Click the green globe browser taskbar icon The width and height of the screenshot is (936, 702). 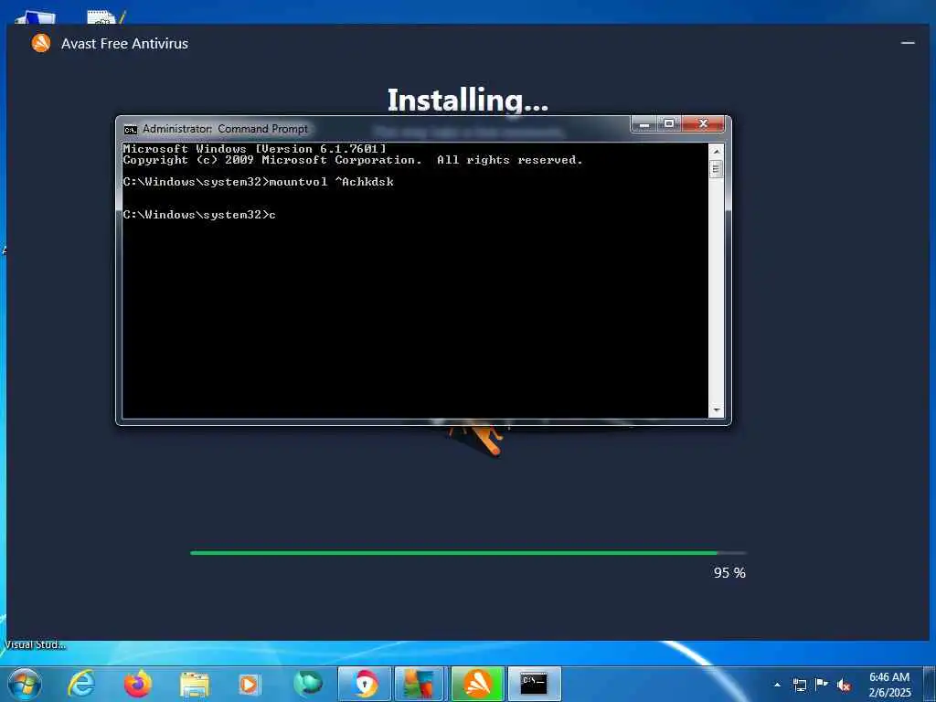[x=308, y=684]
